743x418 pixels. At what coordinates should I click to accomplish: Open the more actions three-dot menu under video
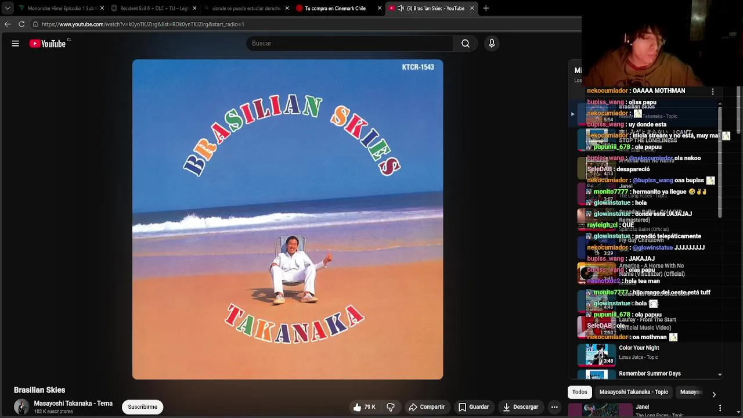point(554,407)
